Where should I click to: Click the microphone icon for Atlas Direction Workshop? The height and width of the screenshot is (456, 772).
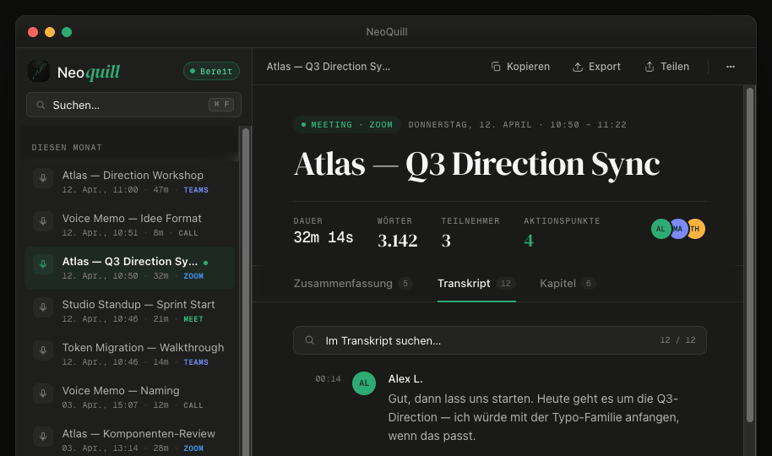[43, 178]
